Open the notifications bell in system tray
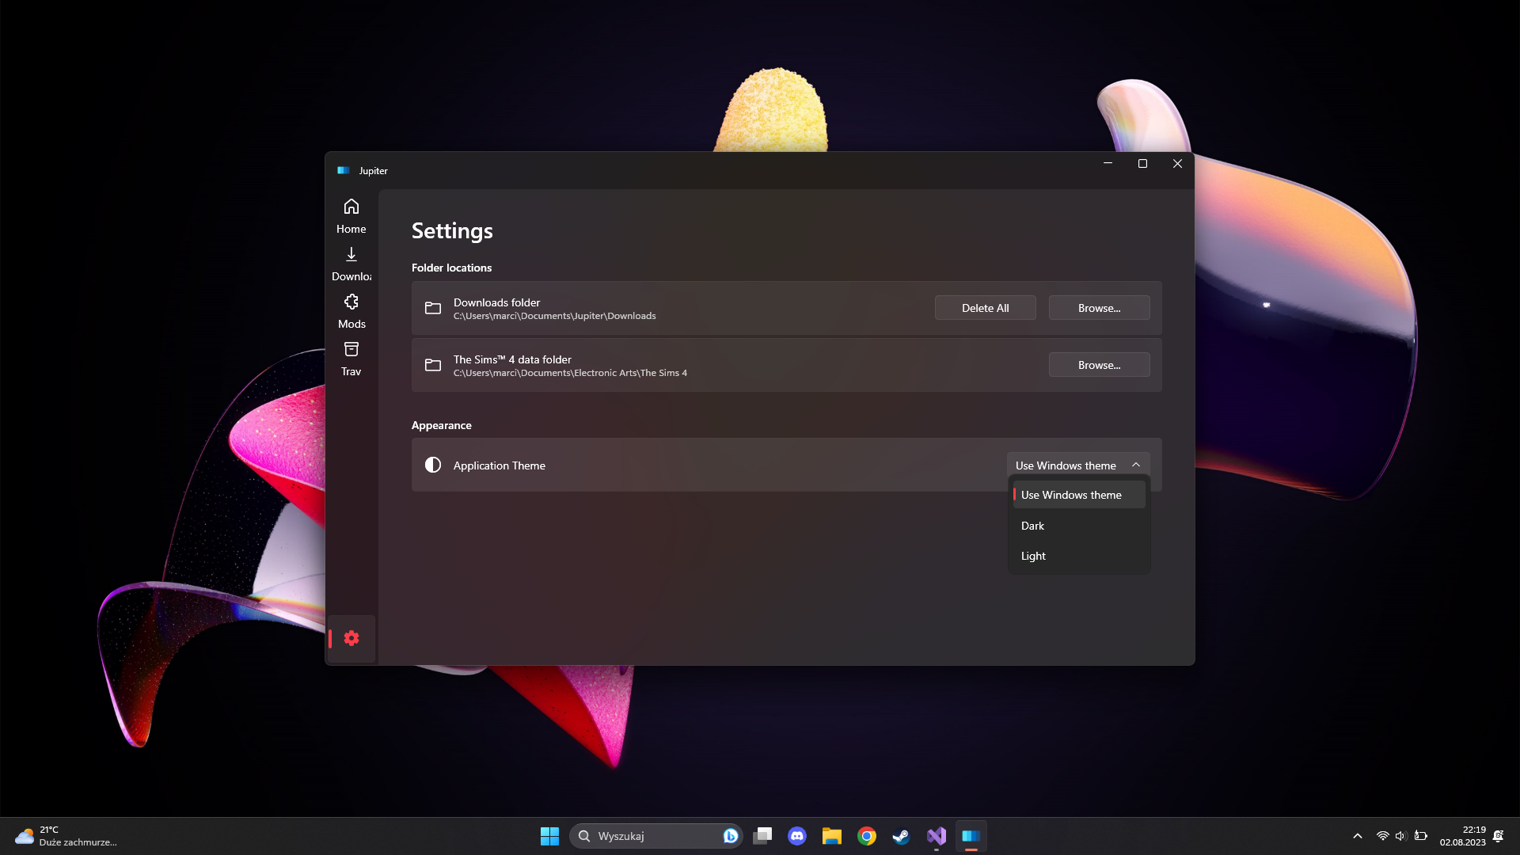Viewport: 1520px width, 855px height. (x=1499, y=835)
